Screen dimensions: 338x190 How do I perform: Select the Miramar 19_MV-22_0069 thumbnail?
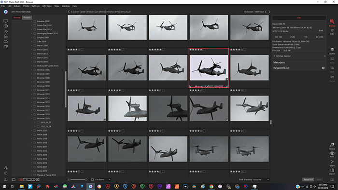(209, 68)
